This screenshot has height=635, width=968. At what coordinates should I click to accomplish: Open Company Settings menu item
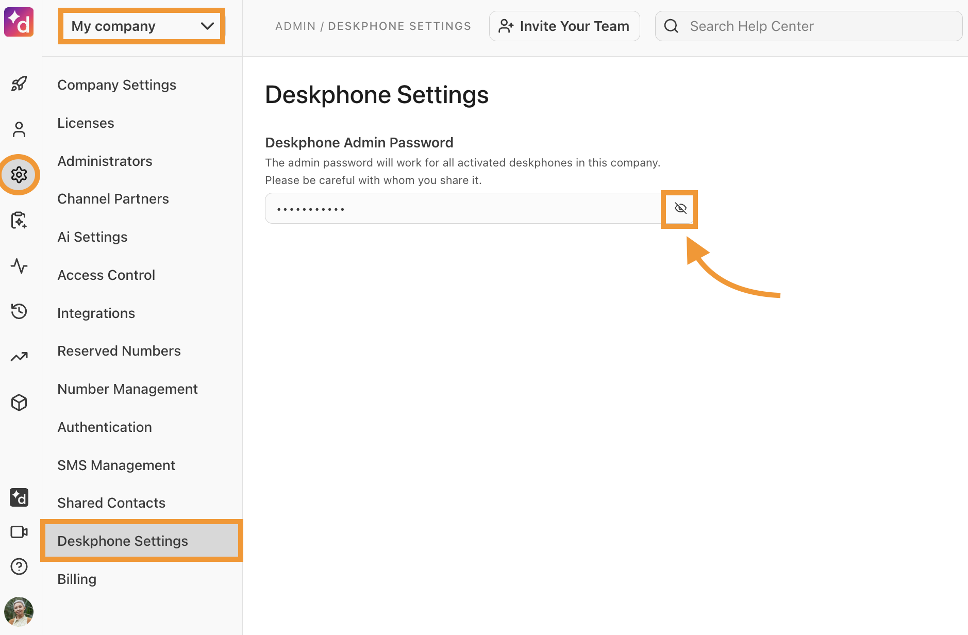117,85
